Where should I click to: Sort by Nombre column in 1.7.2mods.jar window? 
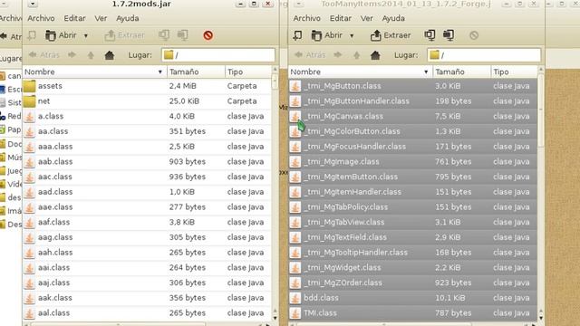click(94, 72)
